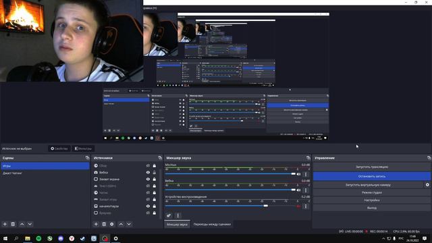Select the Джаст Чатинг scene

tap(45, 173)
